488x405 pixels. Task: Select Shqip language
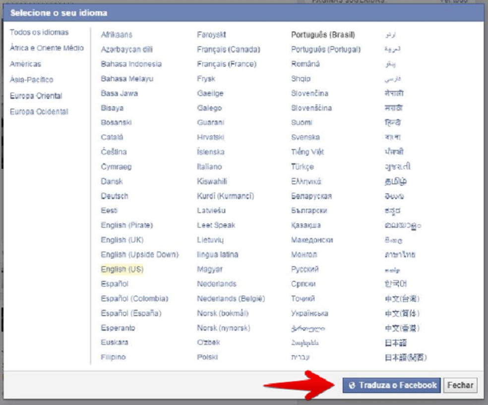coord(301,79)
